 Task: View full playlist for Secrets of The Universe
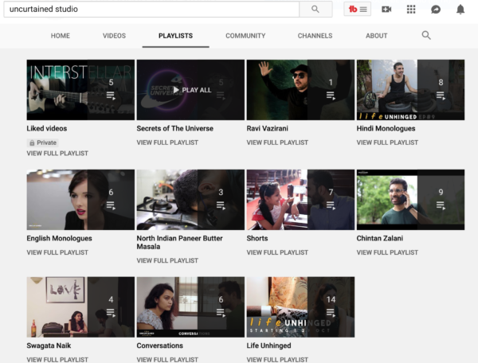[x=167, y=142]
